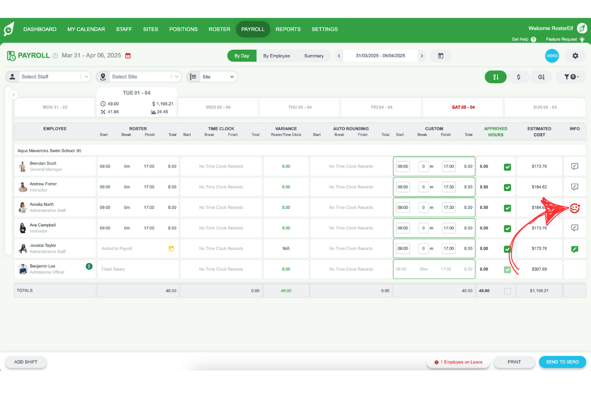Viewport: 591px width, 394px height.
Task: Open the Select Site dropdown
Action: pyautogui.click(x=138, y=77)
